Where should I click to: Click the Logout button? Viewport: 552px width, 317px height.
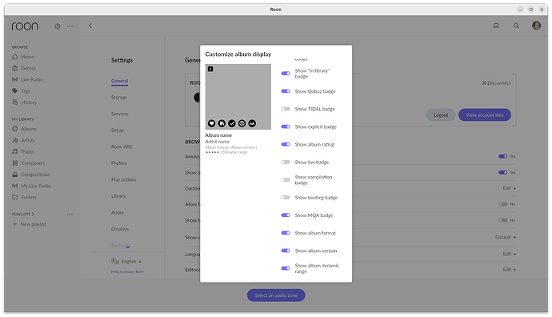coord(441,114)
